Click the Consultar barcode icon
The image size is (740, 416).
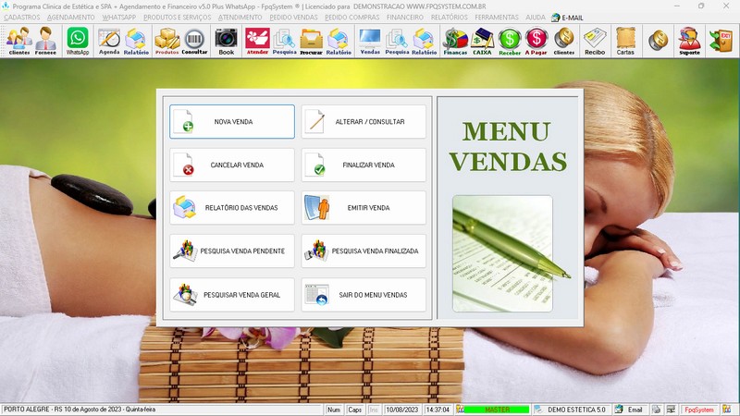(x=194, y=41)
